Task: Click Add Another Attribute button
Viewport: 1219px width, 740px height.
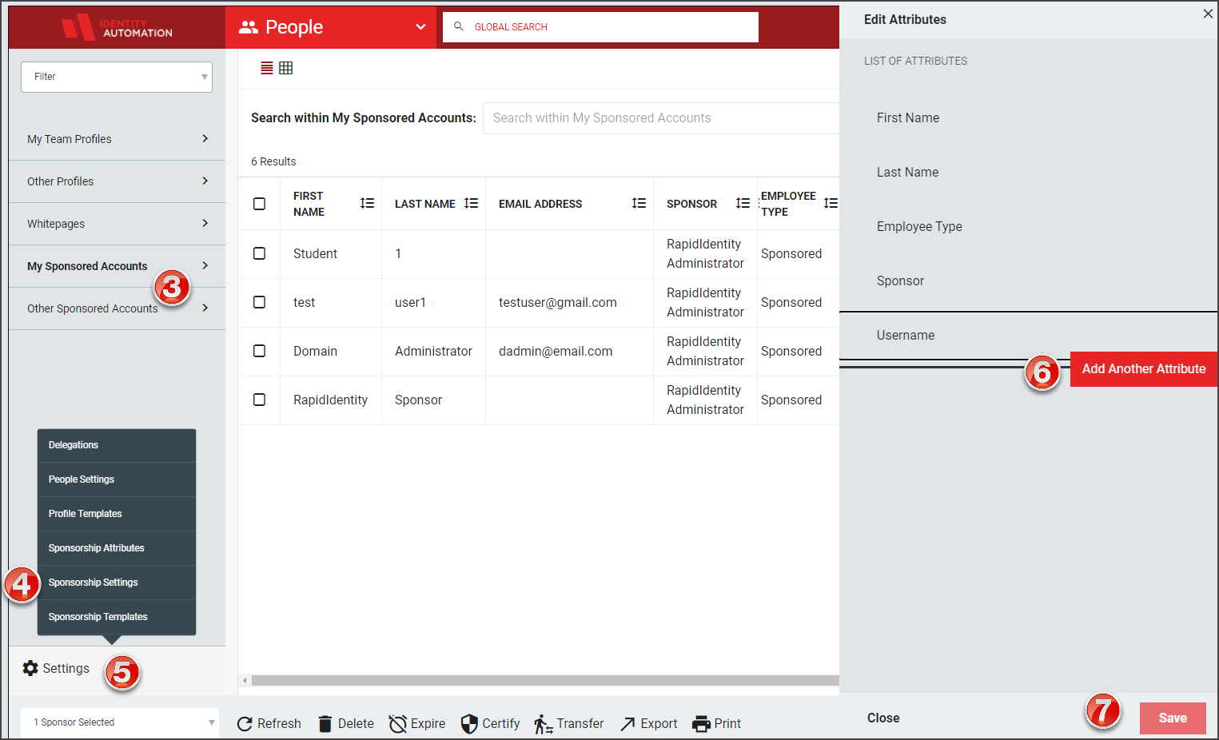Action: pos(1143,369)
